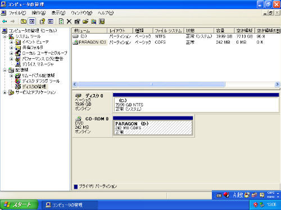Select コンピュータの管理 (ローカル) root node
Viewport: 281px width, 210px height.
[33, 31]
